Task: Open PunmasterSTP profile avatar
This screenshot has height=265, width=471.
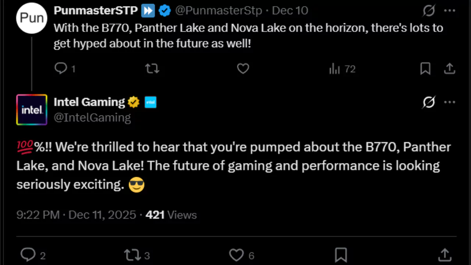Action: [32, 18]
